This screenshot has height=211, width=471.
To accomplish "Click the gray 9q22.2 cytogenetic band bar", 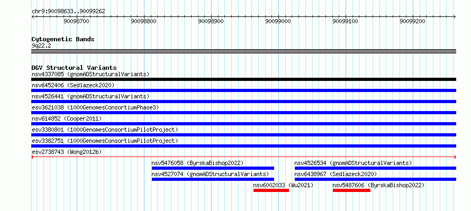I will (243, 51).
